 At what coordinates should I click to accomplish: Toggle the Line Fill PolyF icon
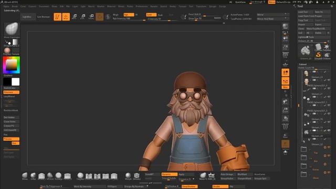point(285,127)
